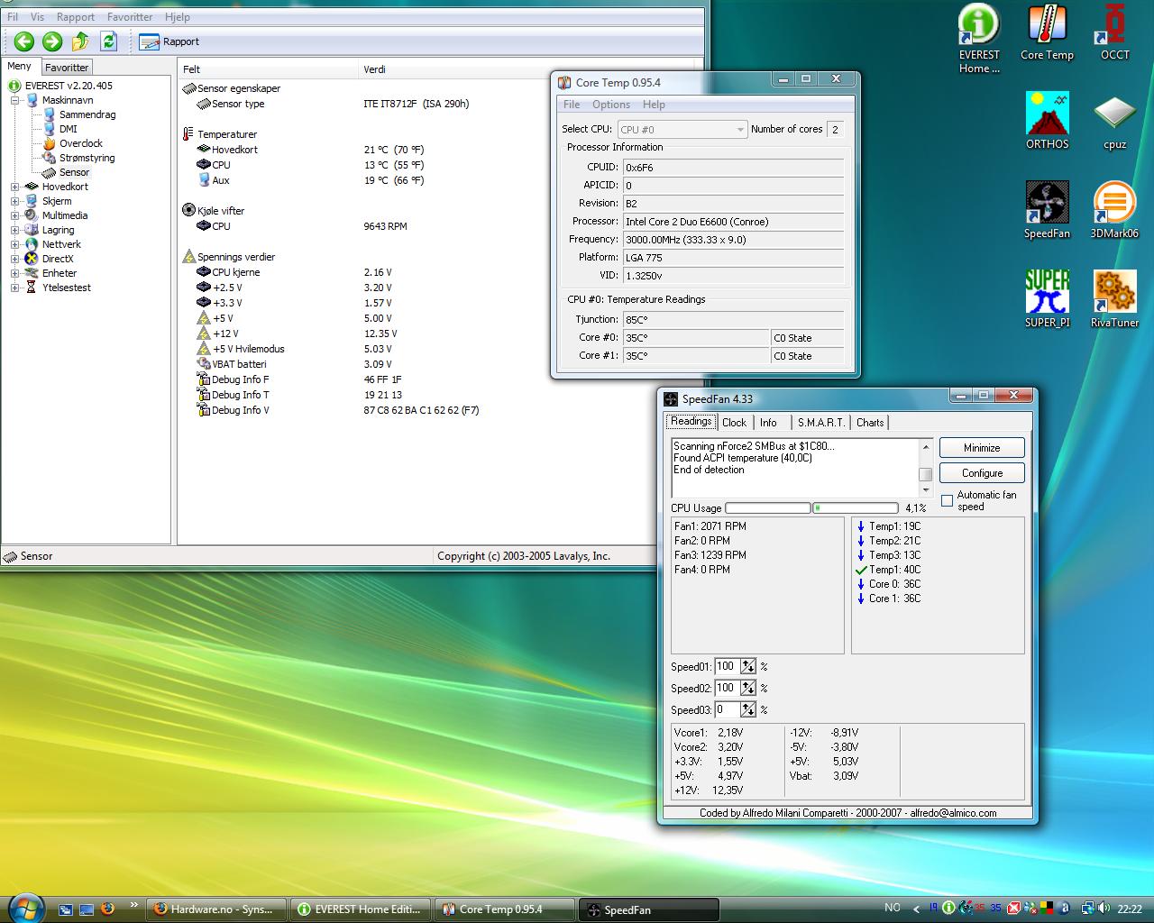The height and width of the screenshot is (923, 1154).
Task: Click EVEREST v2.20.405 root node
Action: [x=69, y=86]
